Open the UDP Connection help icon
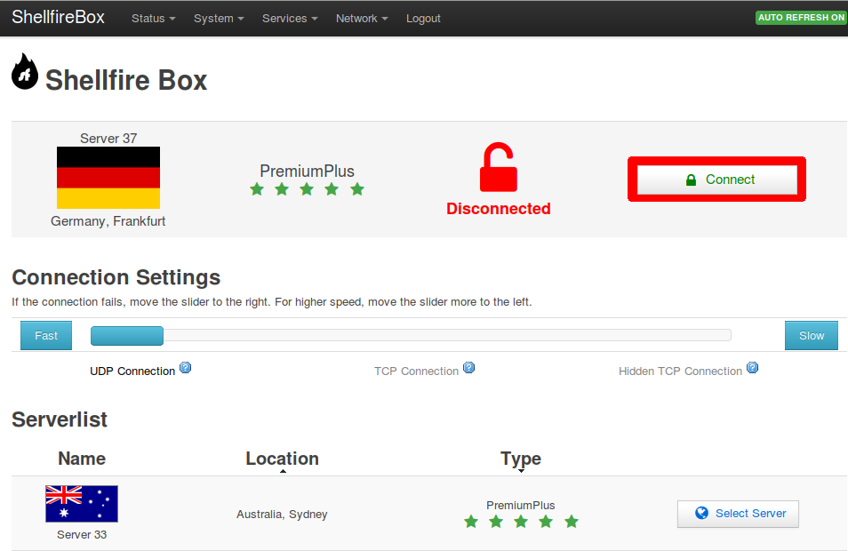Screen dimensions: 848x551 coord(186,368)
